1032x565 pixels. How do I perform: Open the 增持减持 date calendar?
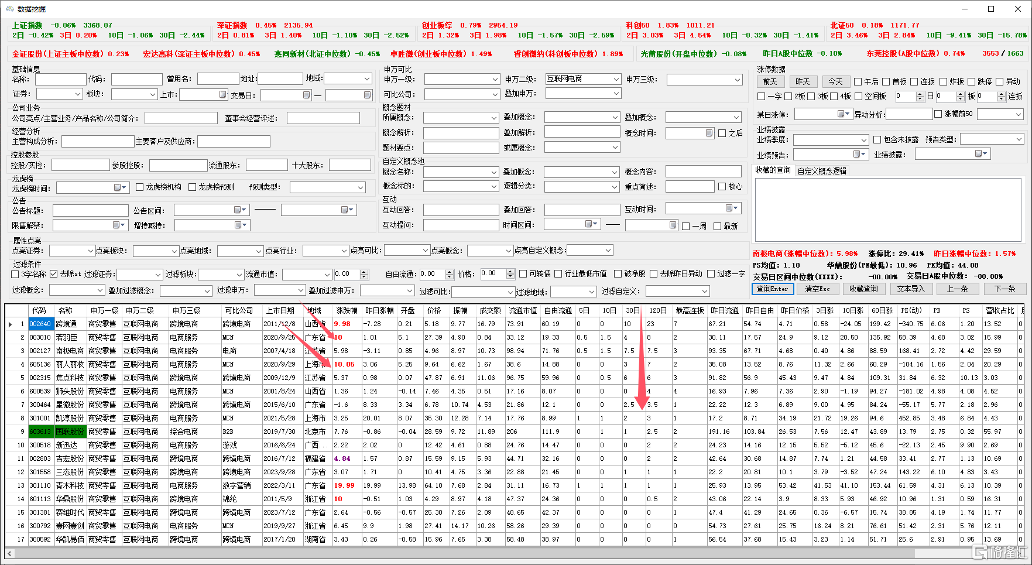(240, 225)
